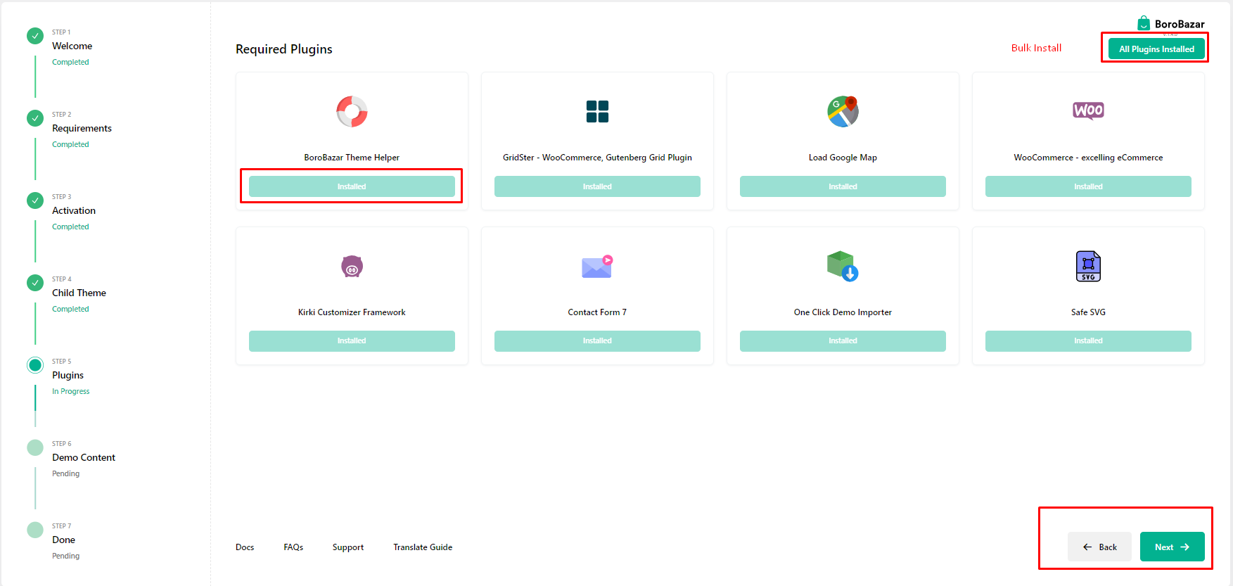Click the BoroBazar Theme Helper plugin name
Screen dimensions: 1233x586
[352, 158]
